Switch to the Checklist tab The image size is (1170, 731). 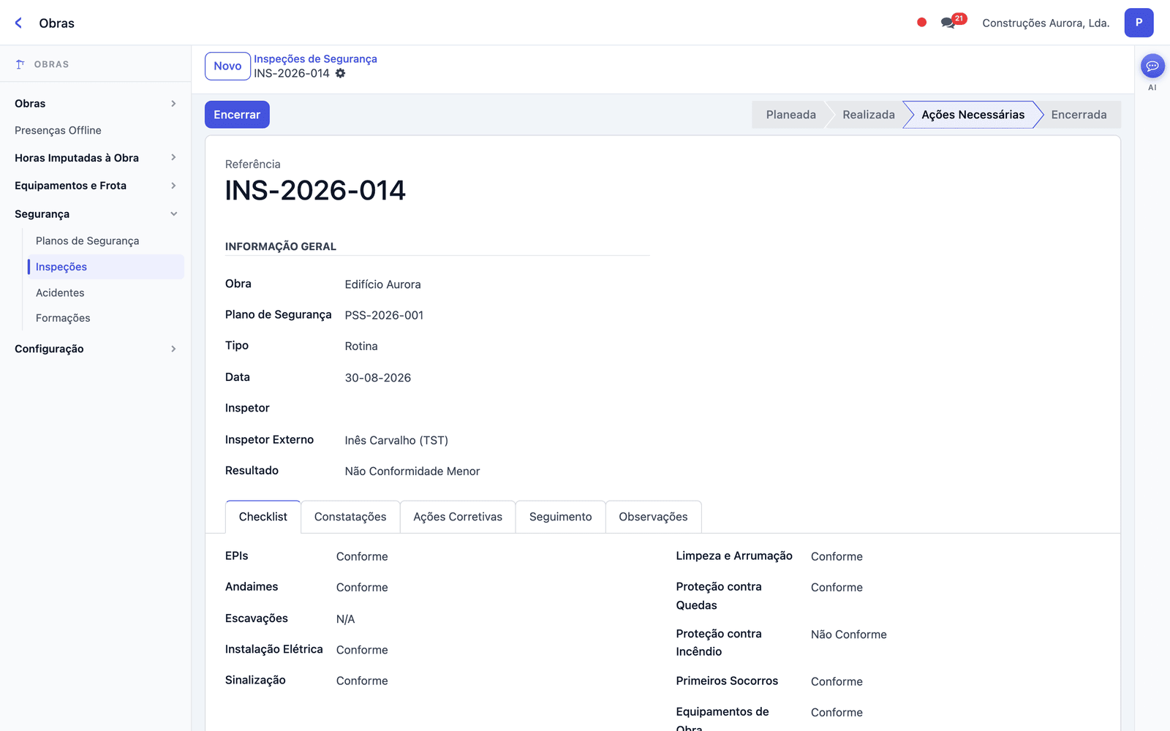click(263, 517)
